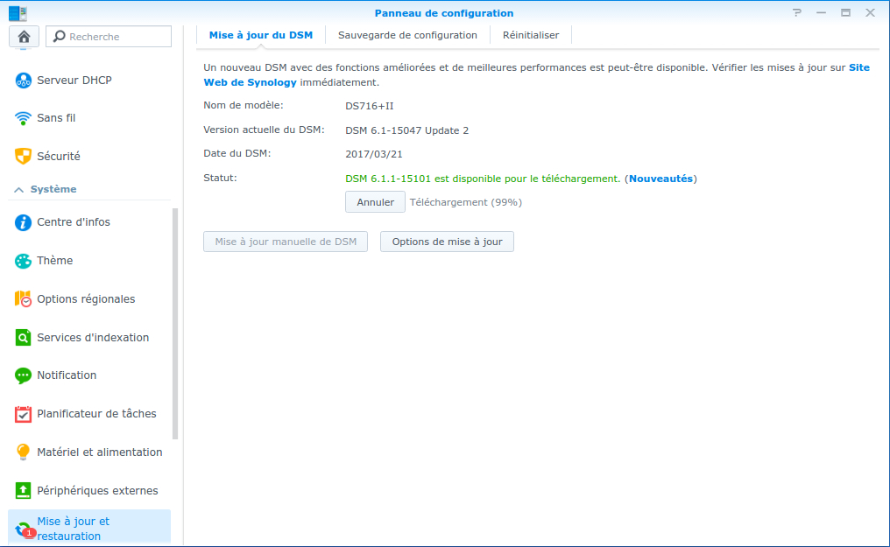Viewport: 890px width, 547px height.
Task: Click the Périphériques externes upload icon
Action: click(24, 490)
